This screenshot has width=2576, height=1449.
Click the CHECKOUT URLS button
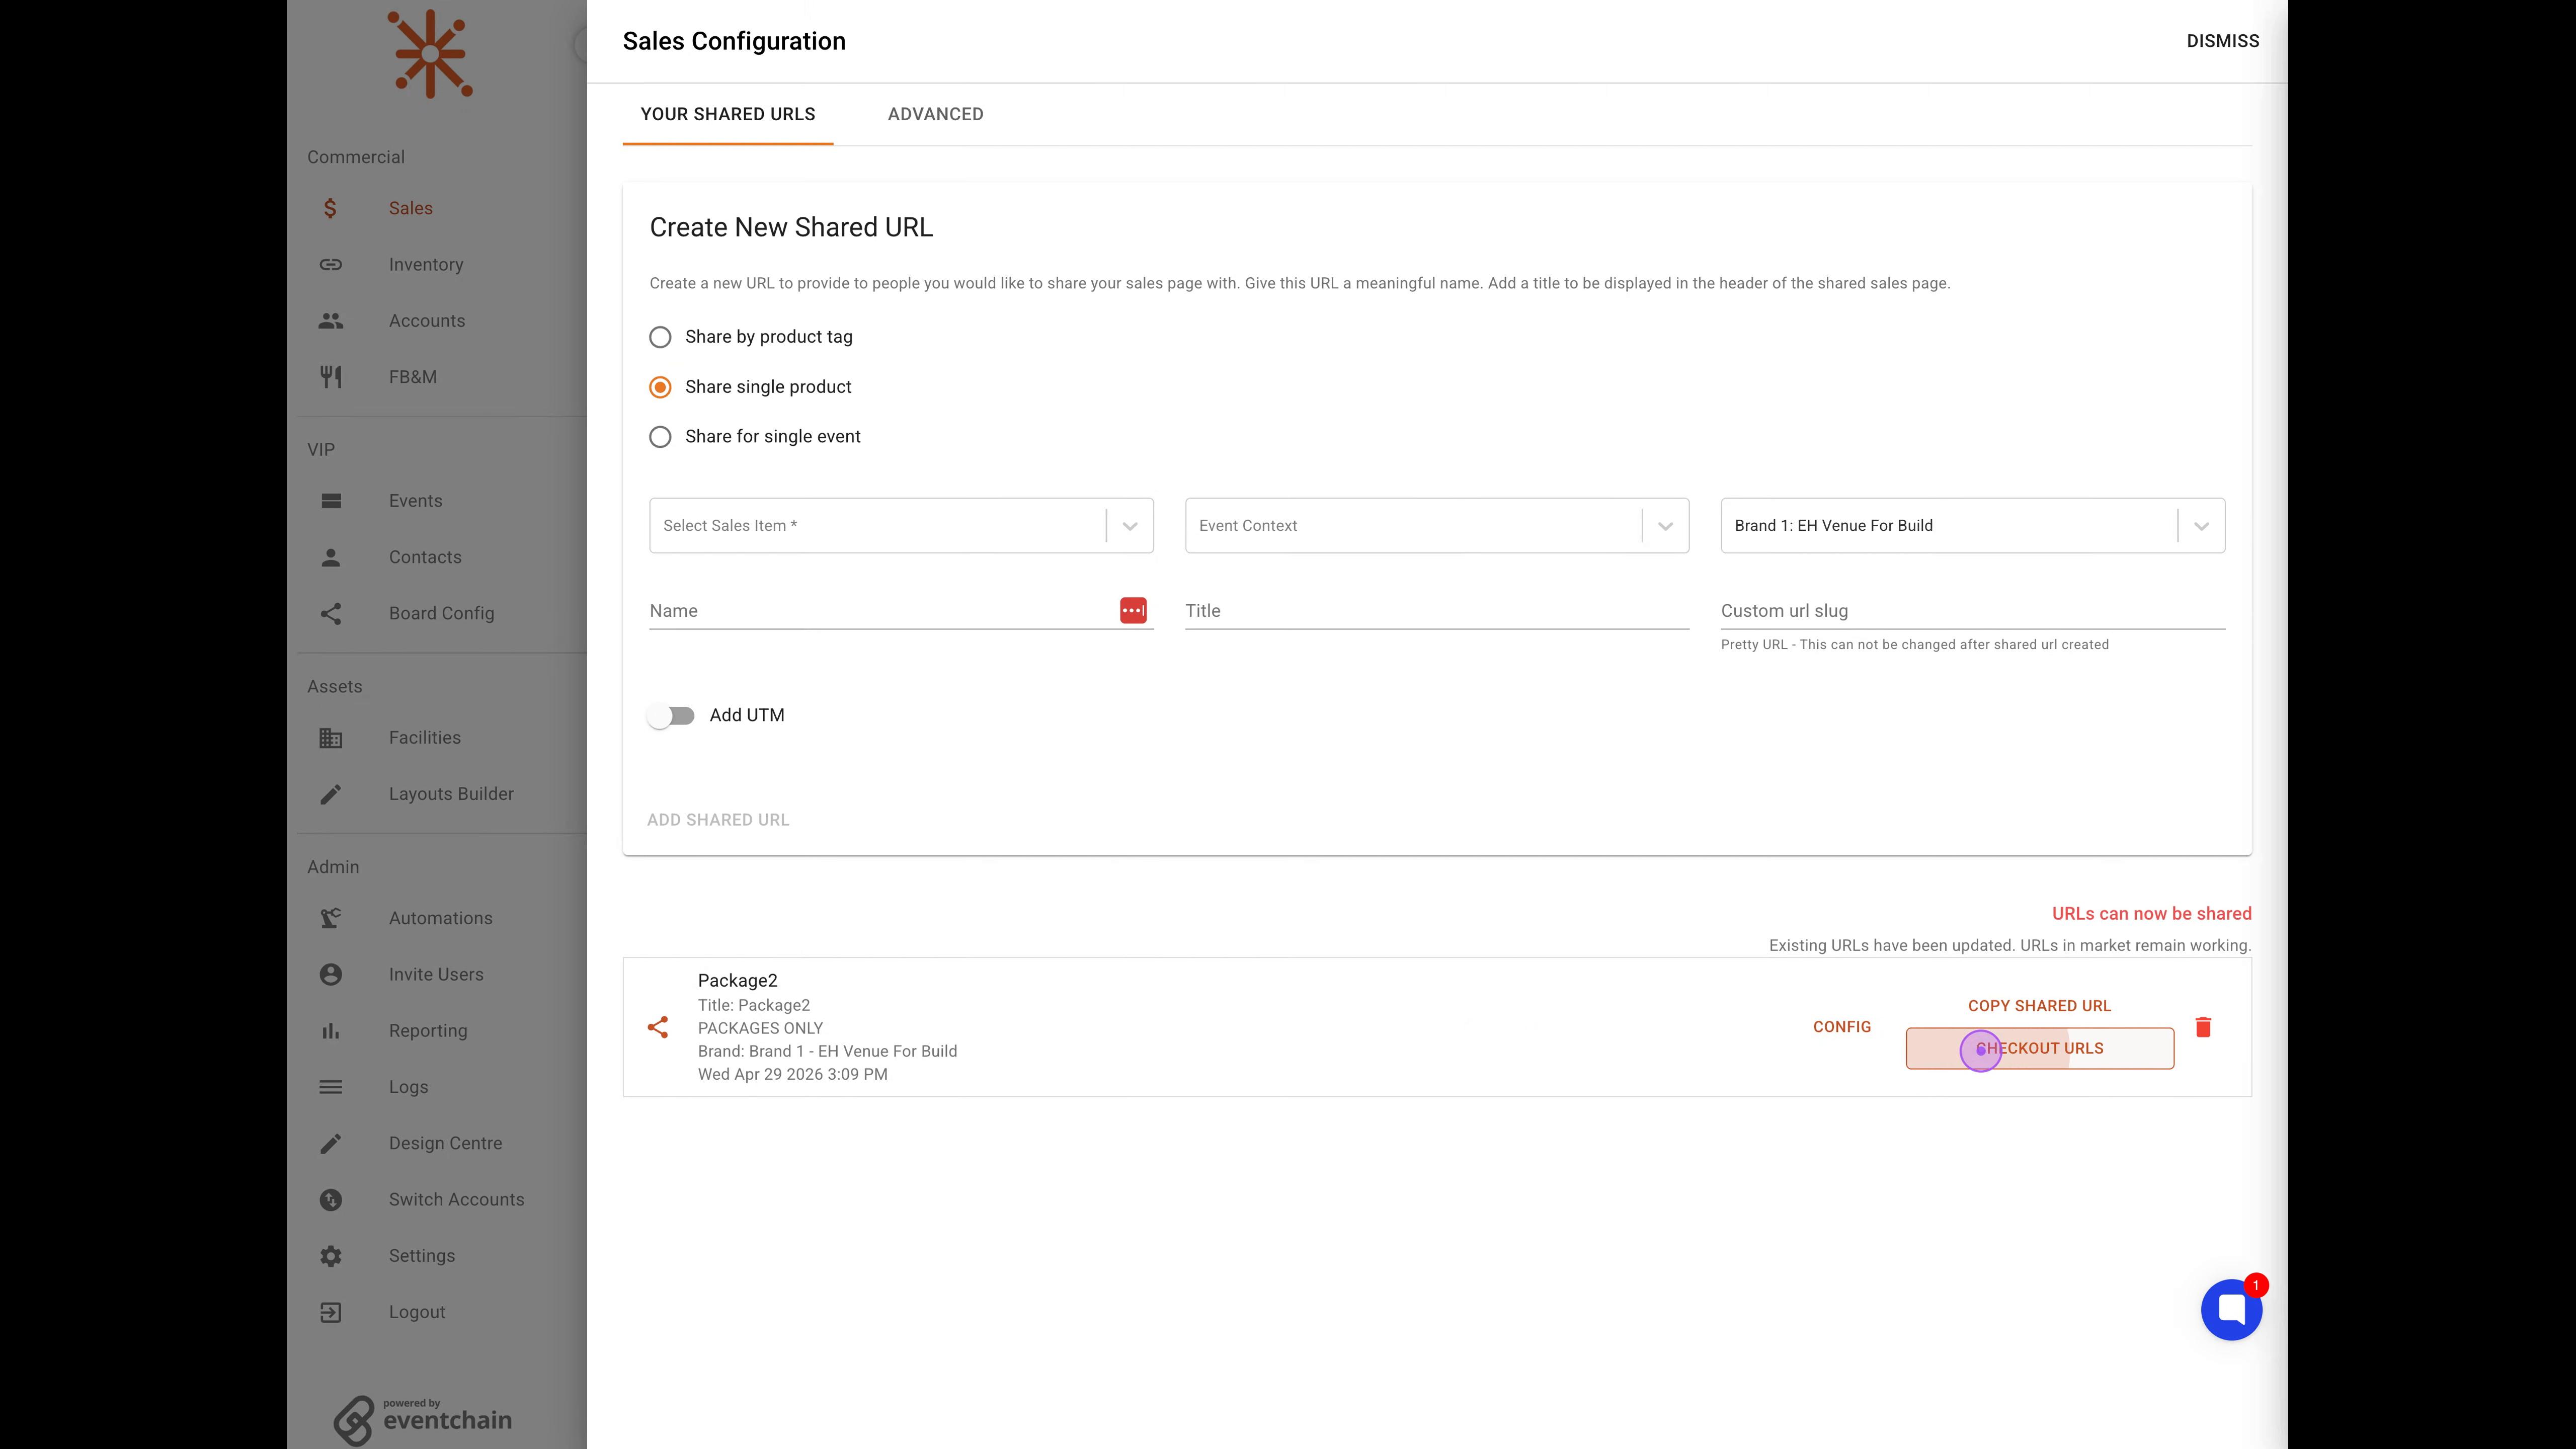tap(2039, 1048)
